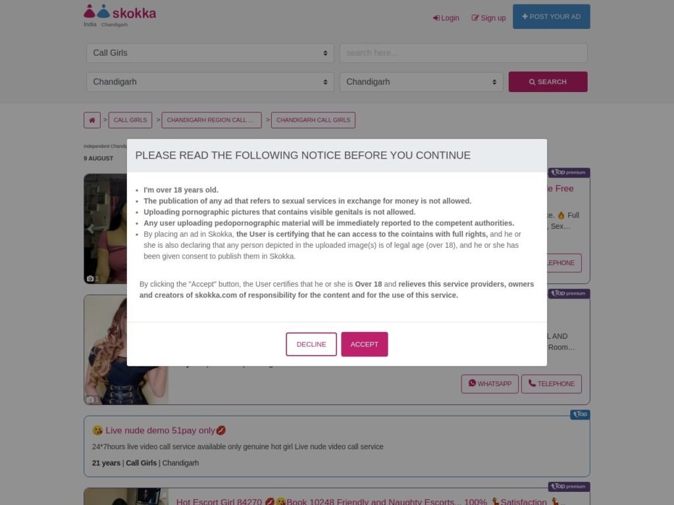
Task: Open the Login link
Action: click(x=446, y=18)
